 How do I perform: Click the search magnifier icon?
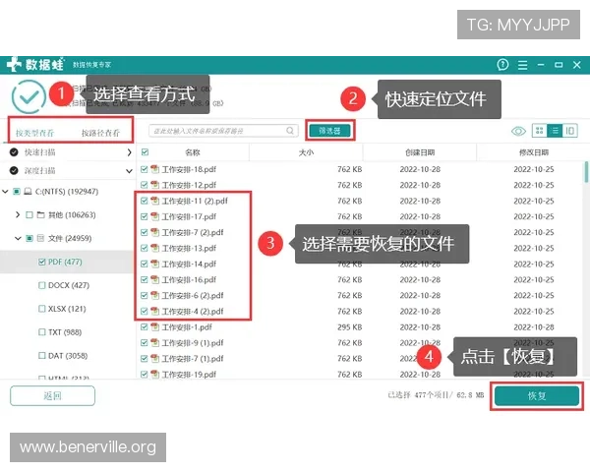coord(290,131)
